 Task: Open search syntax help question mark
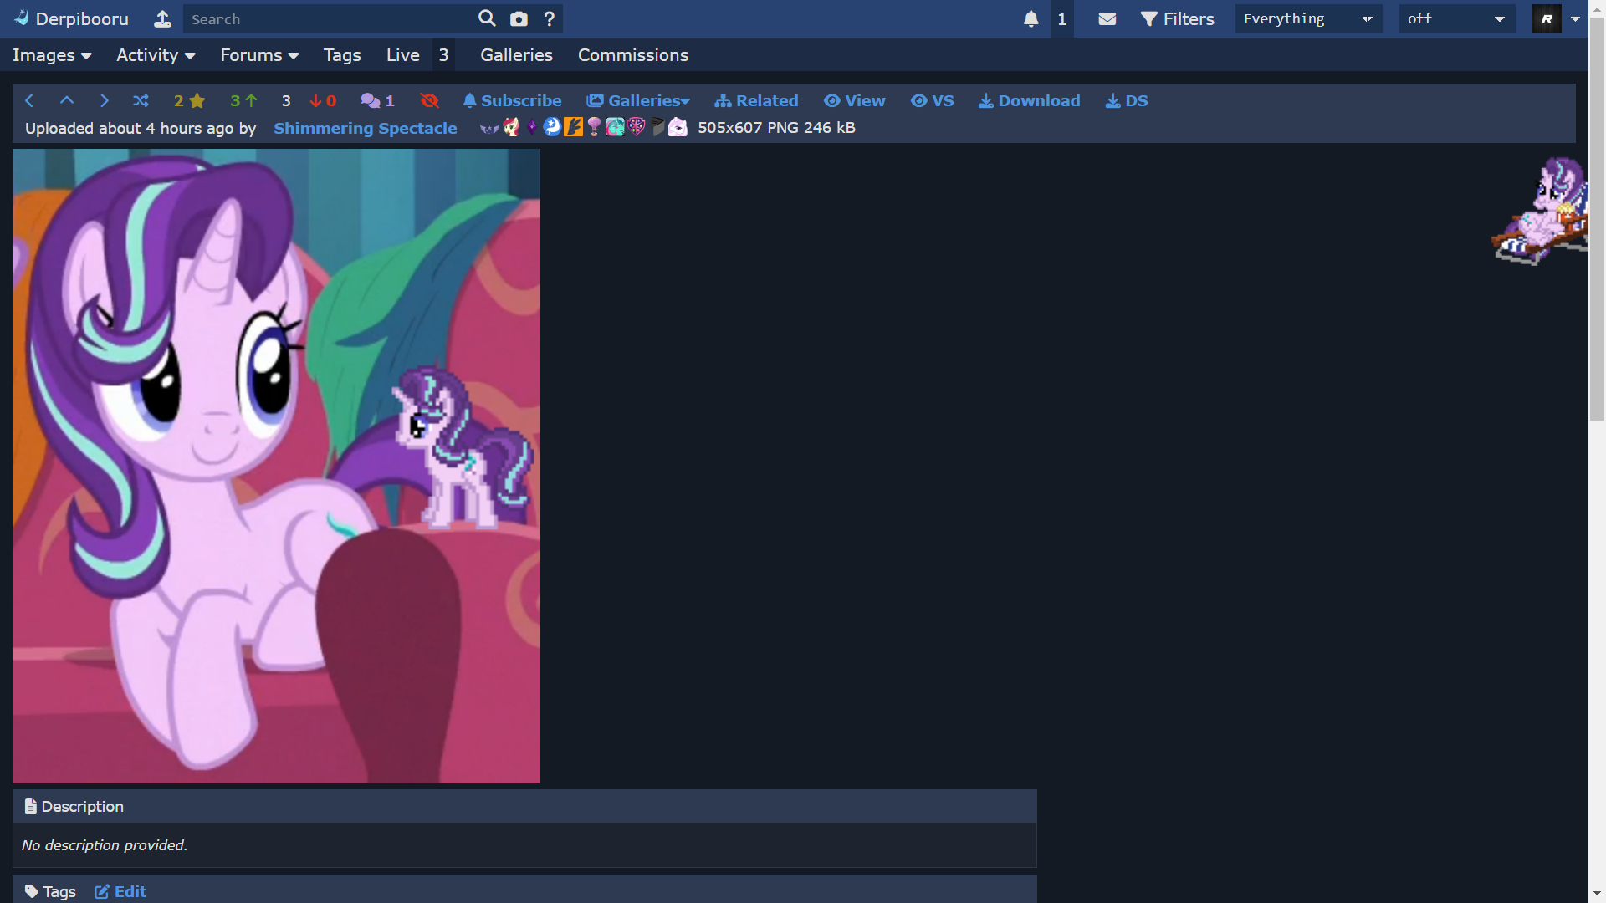coord(549,18)
